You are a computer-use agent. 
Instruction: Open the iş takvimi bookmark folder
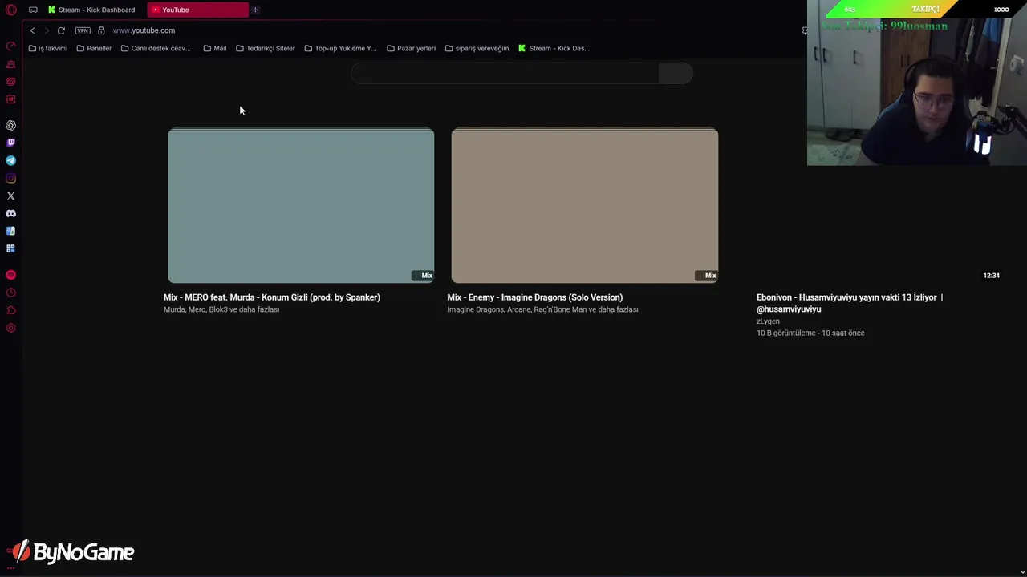tap(48, 48)
